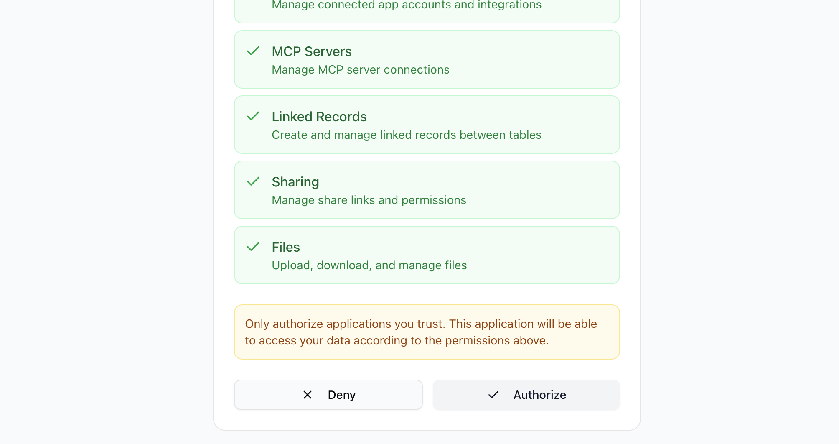Click the checkmark icon beside Sharing
This screenshot has height=444, width=839.
(253, 181)
